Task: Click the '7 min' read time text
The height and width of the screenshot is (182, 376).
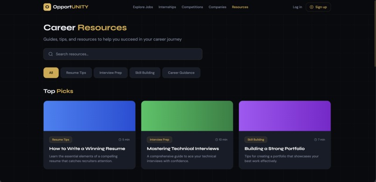Action: tap(321, 140)
